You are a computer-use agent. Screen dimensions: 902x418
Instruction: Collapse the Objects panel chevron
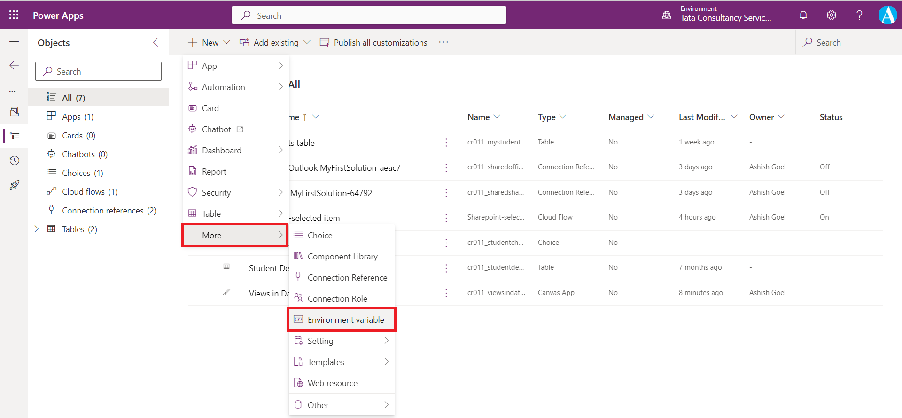tap(156, 43)
